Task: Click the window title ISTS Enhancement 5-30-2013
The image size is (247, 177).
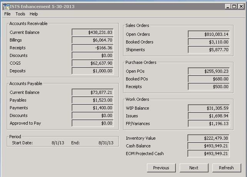Action: [42, 7]
